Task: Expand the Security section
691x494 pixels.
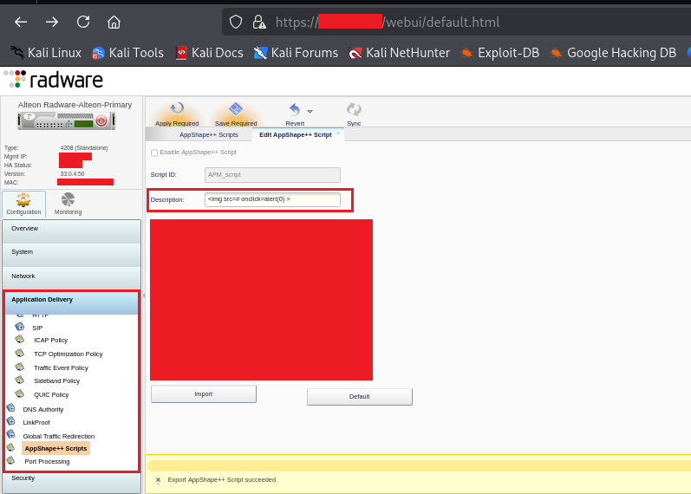Action: pyautogui.click(x=71, y=478)
